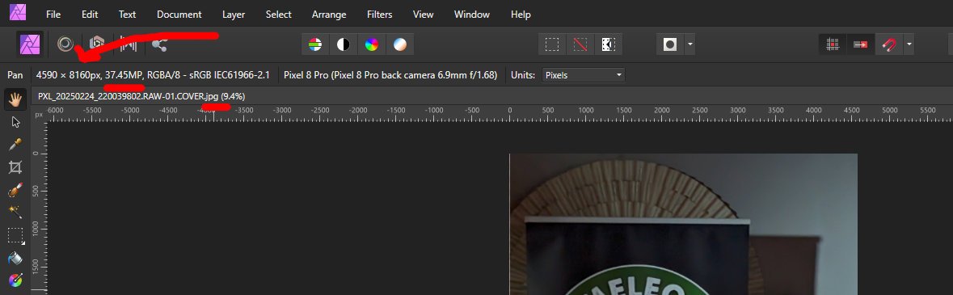
Task: Open the Document menu
Action: tap(179, 14)
